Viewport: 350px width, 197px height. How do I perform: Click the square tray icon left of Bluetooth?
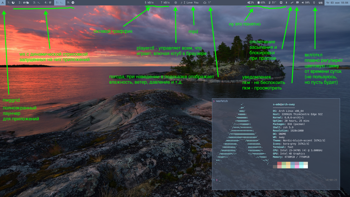point(281,2)
